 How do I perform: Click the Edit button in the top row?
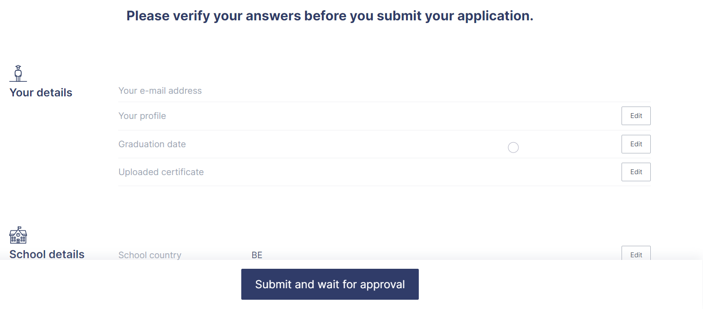636,116
